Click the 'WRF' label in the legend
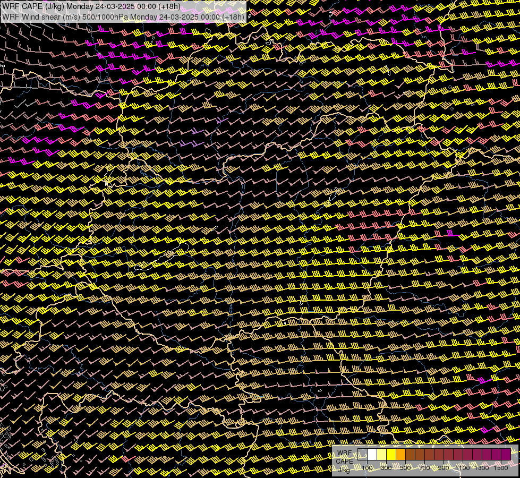520x478 pixels. click(345, 453)
